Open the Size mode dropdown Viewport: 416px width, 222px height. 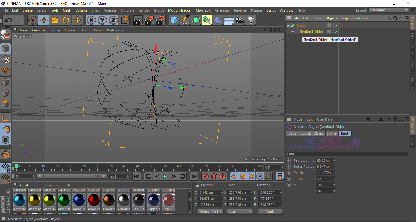[x=240, y=211]
